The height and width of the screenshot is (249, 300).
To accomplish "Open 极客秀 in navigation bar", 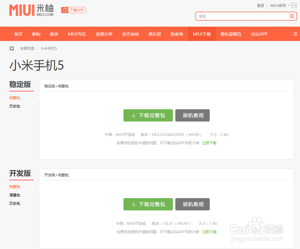I will pyautogui.click(x=177, y=34).
